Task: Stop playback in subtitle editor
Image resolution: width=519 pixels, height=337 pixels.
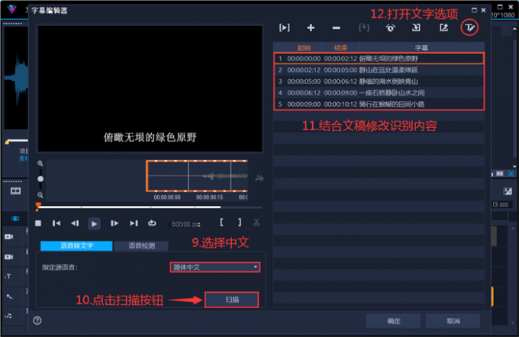Action: pos(38,223)
